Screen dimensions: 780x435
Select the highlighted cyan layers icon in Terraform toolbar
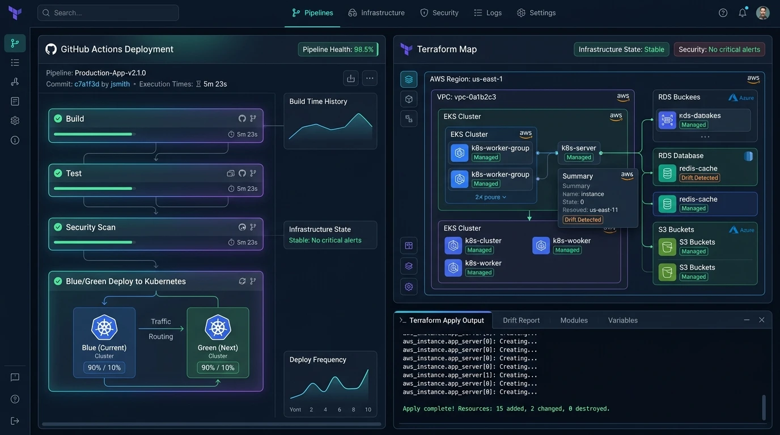(409, 79)
